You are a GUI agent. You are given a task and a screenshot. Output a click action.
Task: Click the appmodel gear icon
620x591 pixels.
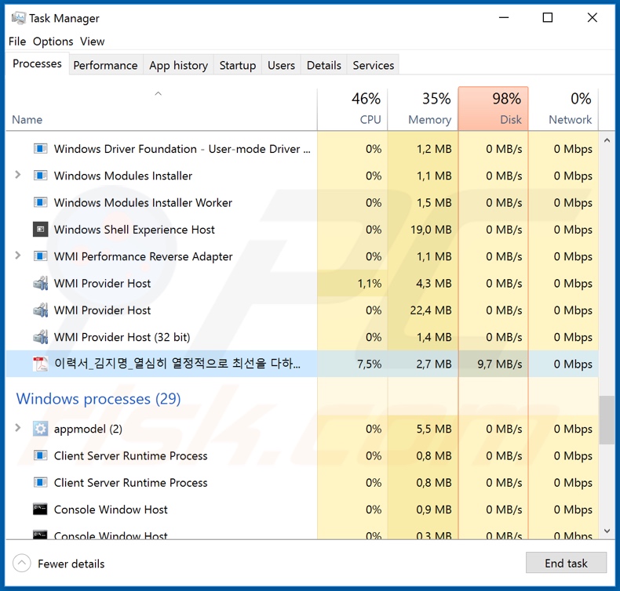pyautogui.click(x=40, y=429)
